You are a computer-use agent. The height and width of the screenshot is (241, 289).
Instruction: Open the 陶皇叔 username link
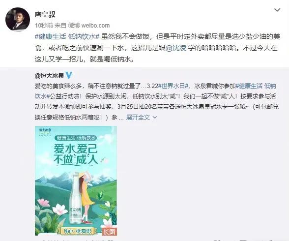pyautogui.click(x=45, y=14)
